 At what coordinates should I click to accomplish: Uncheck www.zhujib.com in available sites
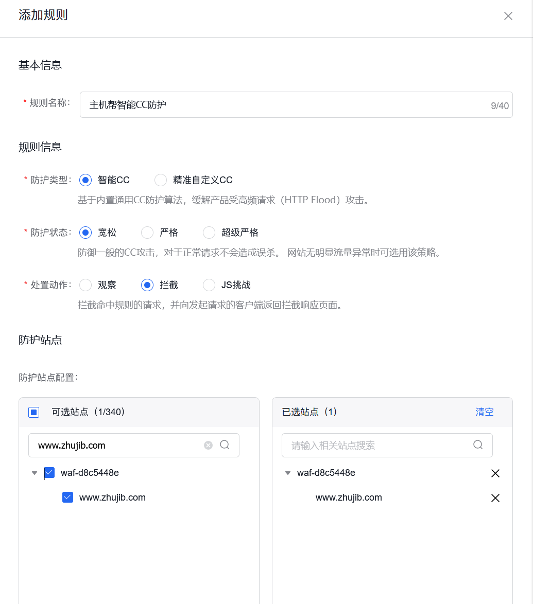68,498
